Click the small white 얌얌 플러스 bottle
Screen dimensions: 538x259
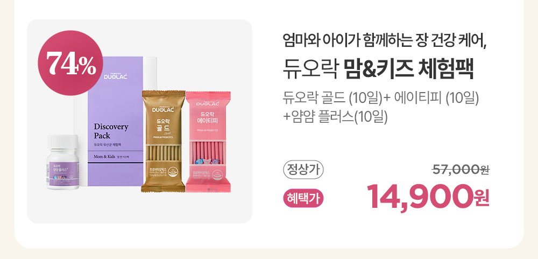click(x=62, y=162)
